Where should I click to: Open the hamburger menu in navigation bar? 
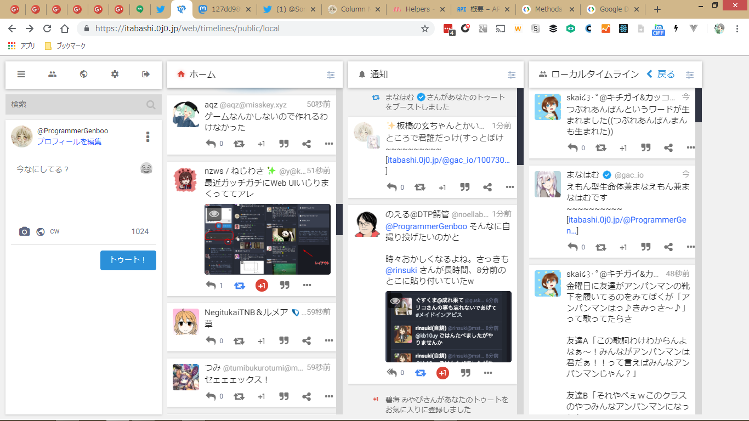pyautogui.click(x=21, y=75)
